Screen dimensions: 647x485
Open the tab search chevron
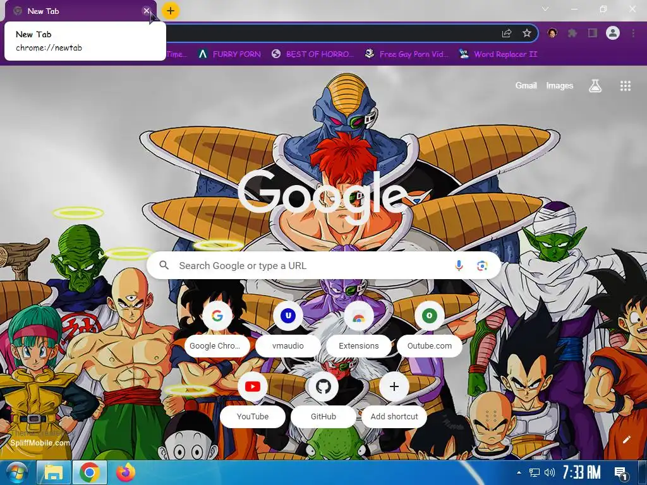tap(545, 9)
